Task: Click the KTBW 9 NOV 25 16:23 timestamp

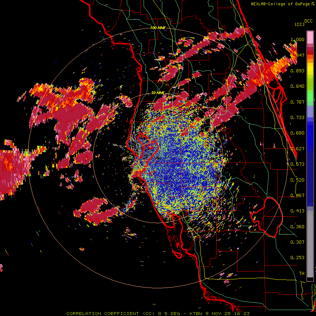Action: pos(219,314)
